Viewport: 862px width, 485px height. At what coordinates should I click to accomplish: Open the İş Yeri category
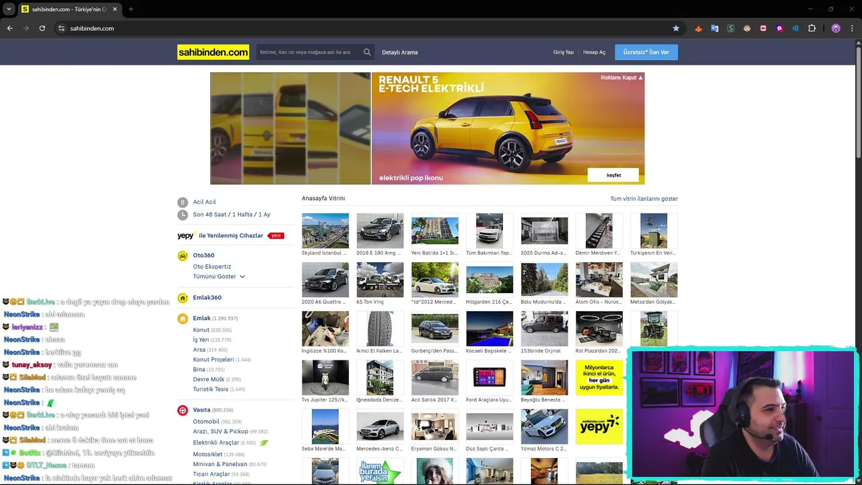(x=201, y=340)
